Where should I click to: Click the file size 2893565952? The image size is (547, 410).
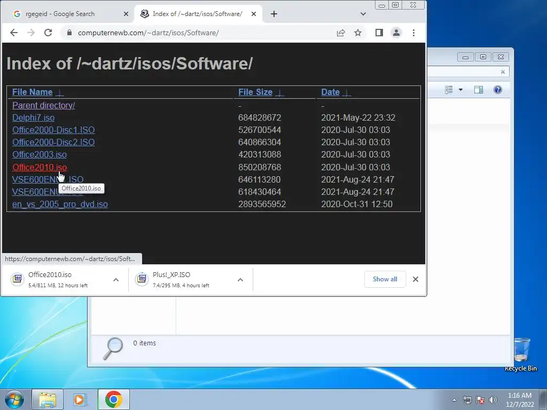click(262, 204)
